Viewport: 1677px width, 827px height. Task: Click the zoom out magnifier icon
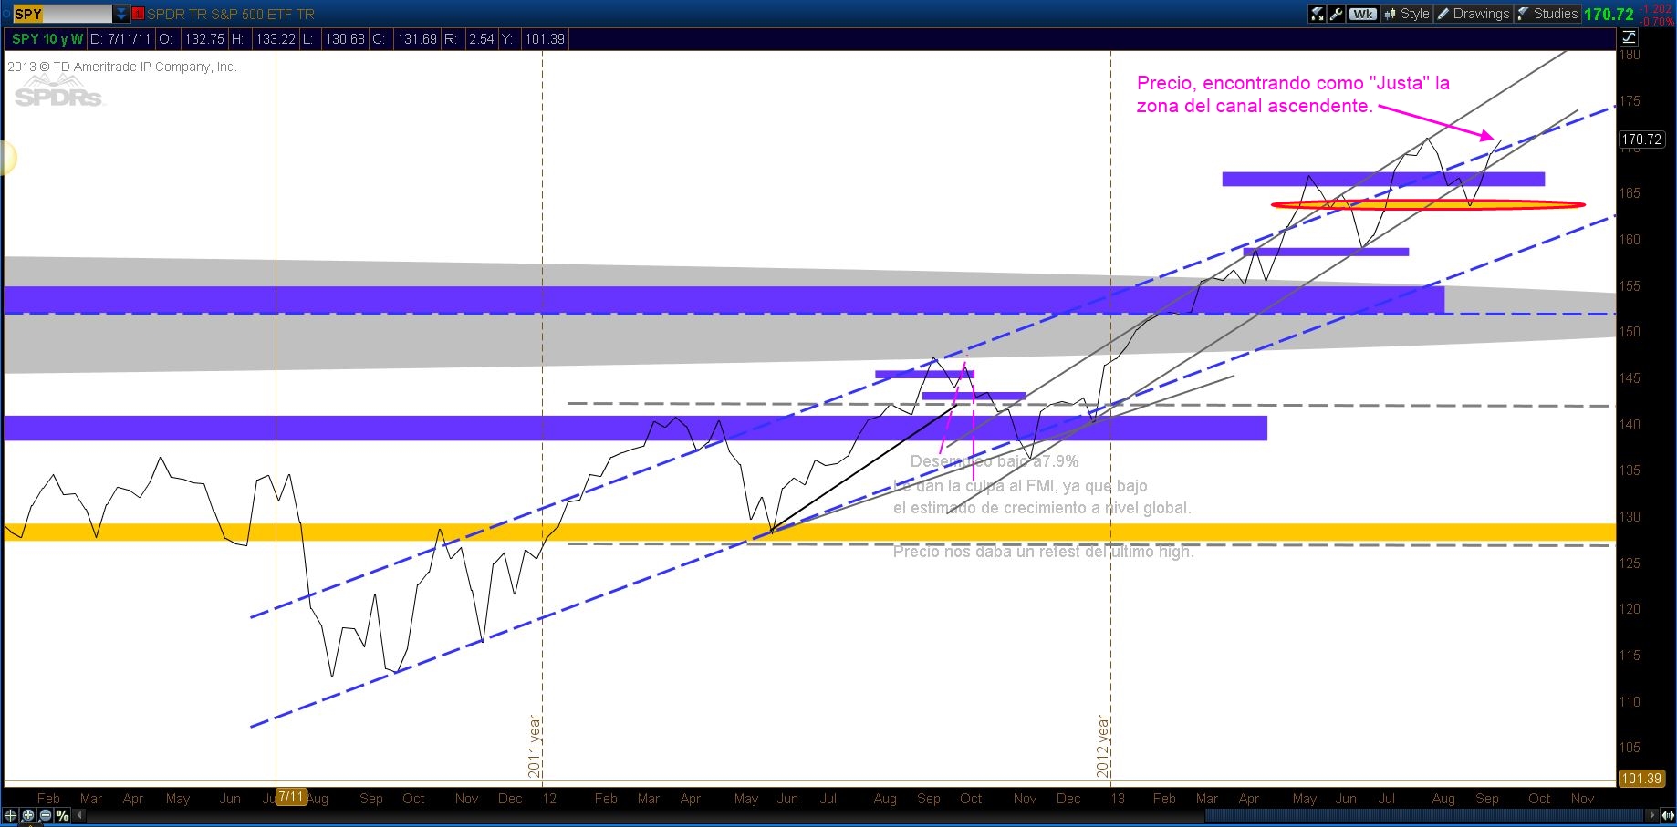[45, 815]
